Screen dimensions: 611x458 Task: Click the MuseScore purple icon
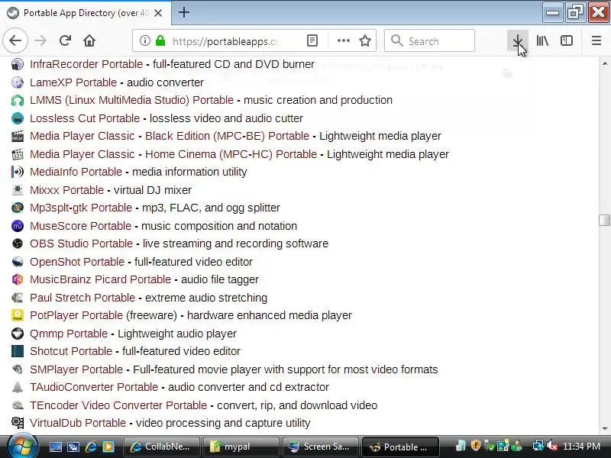point(17,226)
